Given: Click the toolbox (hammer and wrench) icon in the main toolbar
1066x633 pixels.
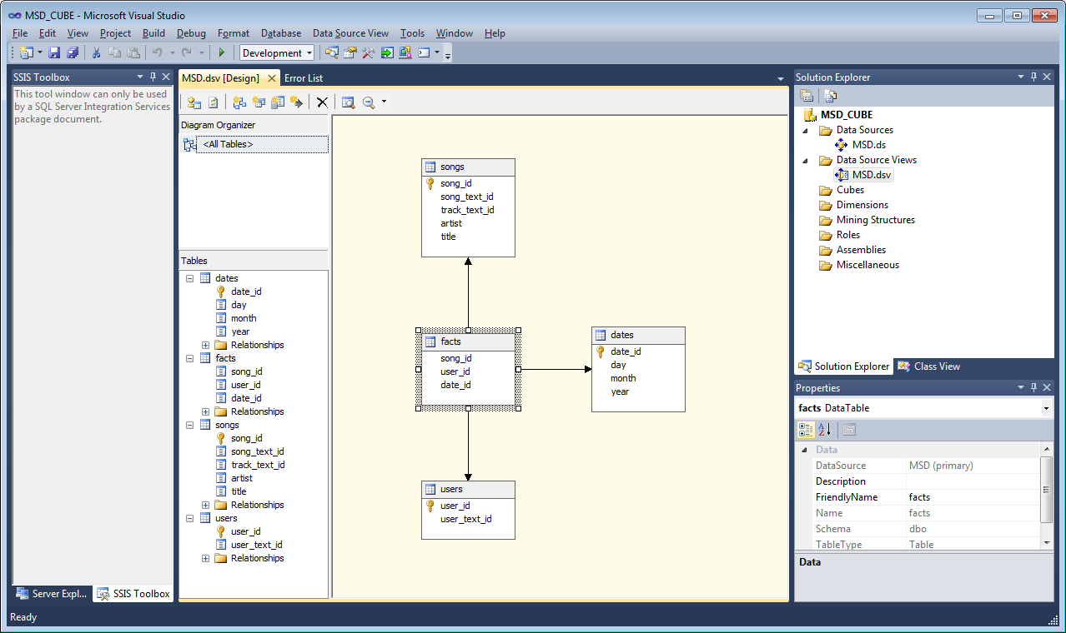Looking at the screenshot, I should click(x=368, y=52).
